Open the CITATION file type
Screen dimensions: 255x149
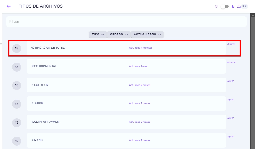point(126,103)
